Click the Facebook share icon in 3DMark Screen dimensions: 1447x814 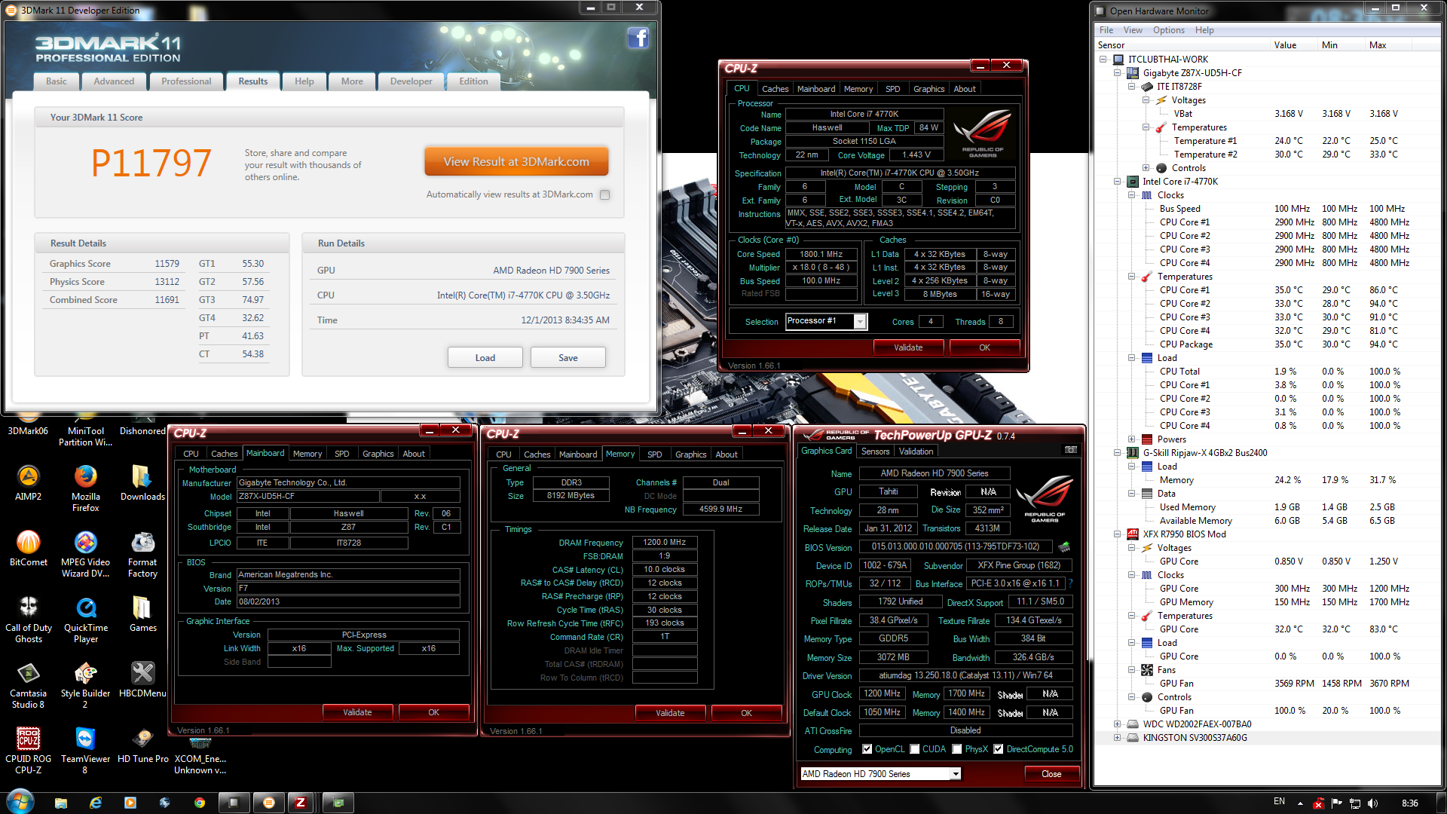[x=638, y=38]
